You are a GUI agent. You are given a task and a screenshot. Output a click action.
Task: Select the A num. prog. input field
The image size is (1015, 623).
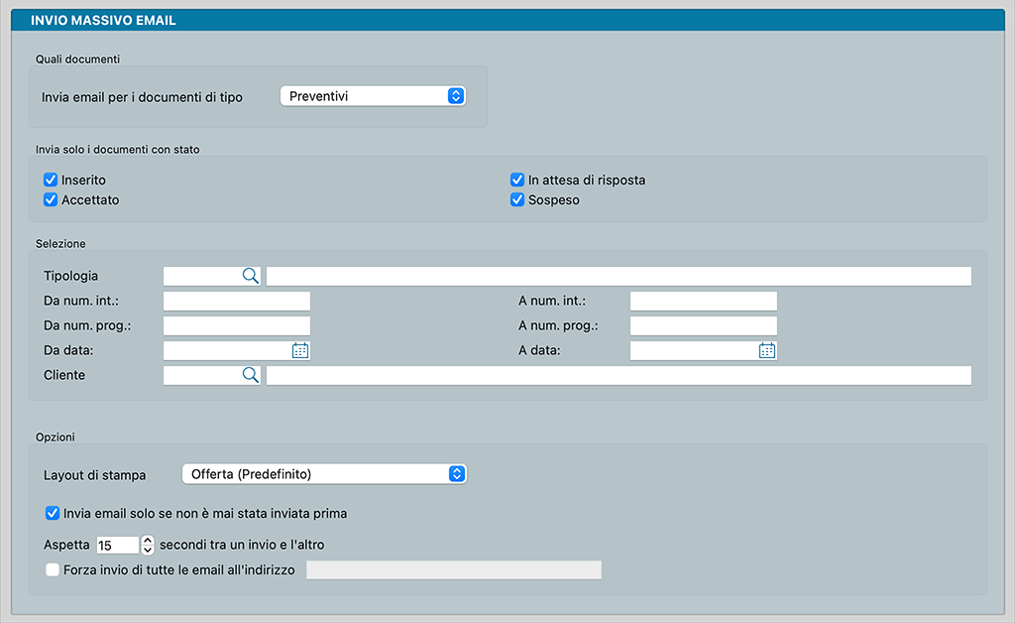(x=704, y=325)
